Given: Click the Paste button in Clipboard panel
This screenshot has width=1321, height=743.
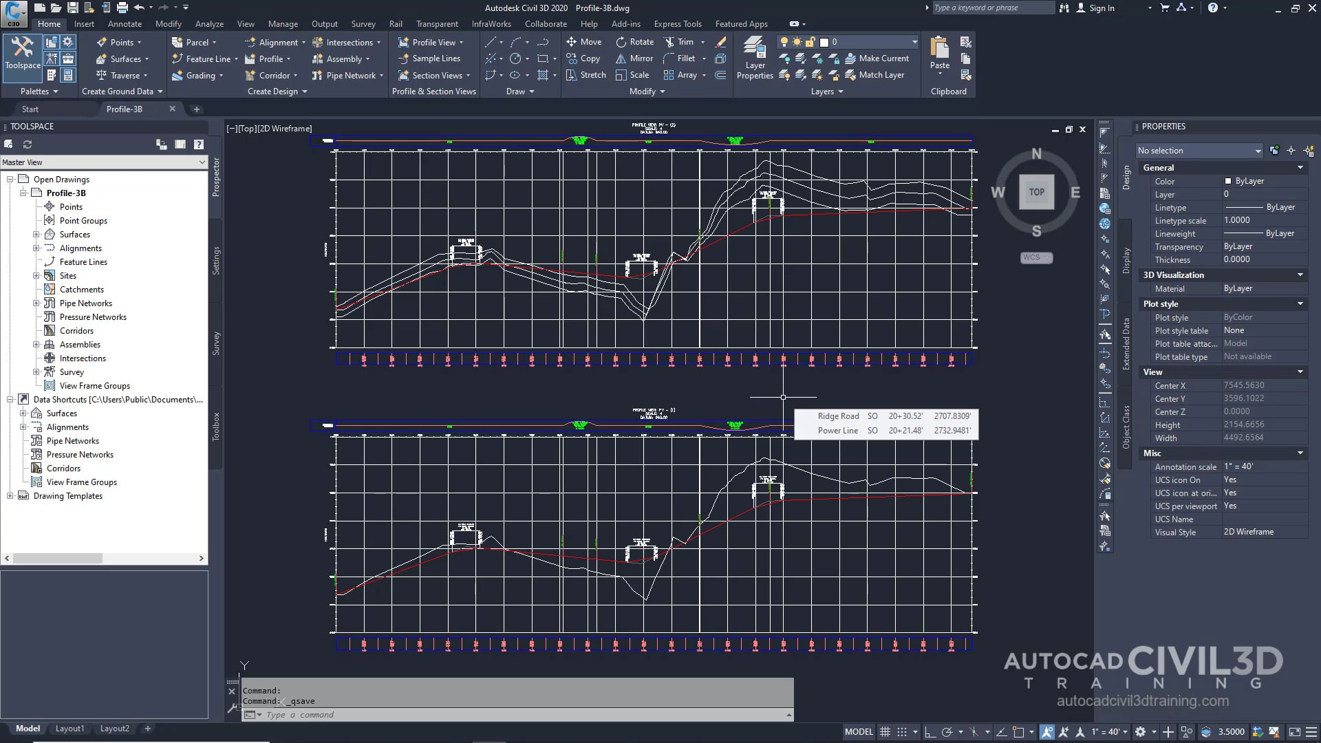Looking at the screenshot, I should [x=938, y=52].
